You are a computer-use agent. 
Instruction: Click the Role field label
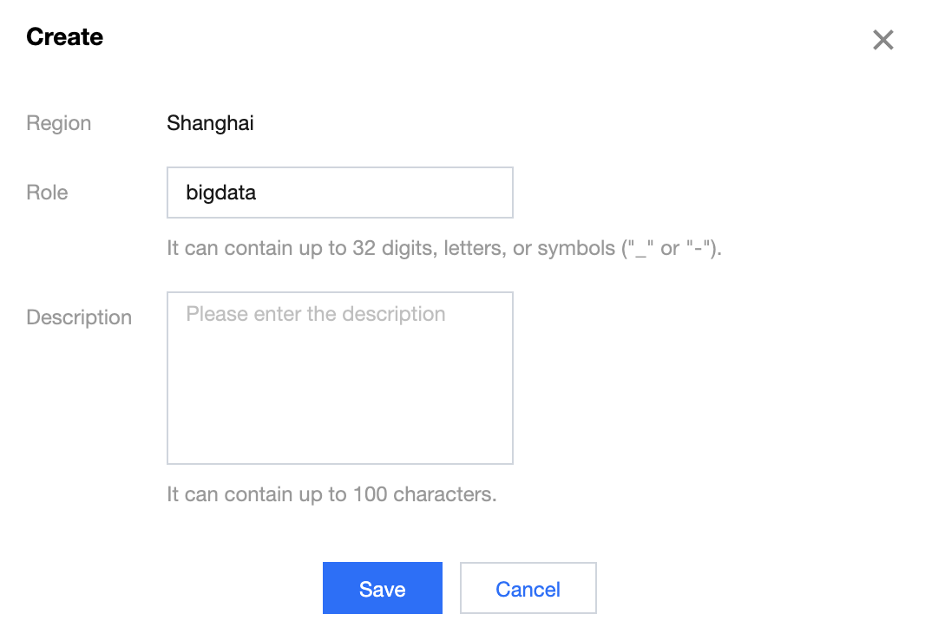[47, 193]
